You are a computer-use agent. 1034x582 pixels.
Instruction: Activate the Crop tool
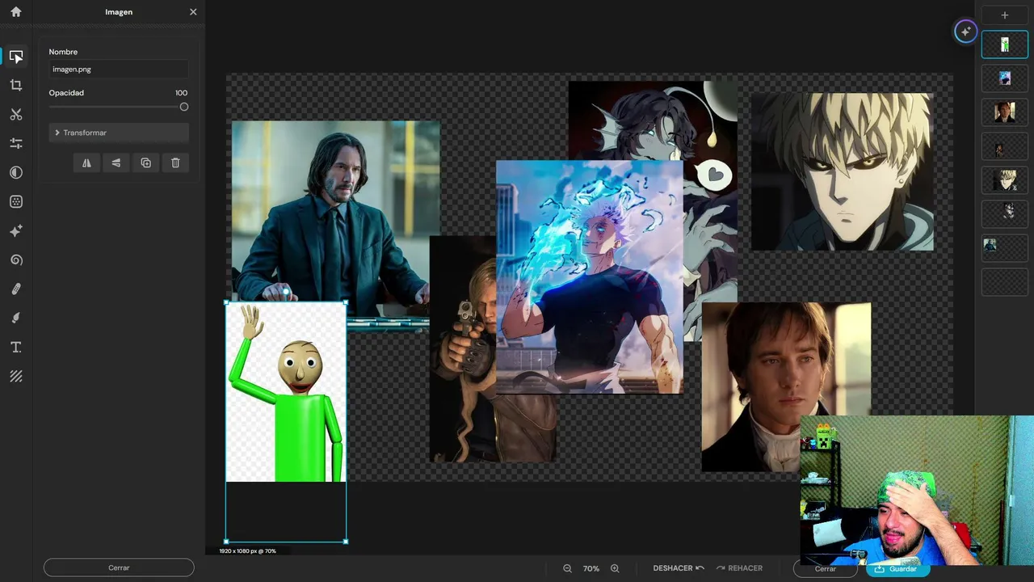16,85
